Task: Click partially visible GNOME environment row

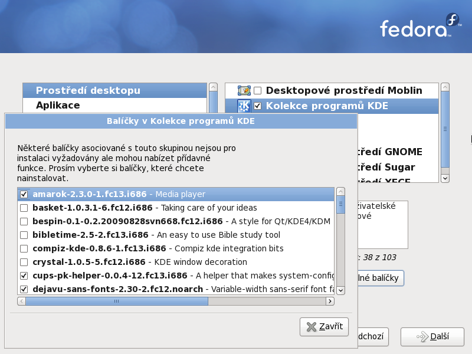Action: point(398,152)
